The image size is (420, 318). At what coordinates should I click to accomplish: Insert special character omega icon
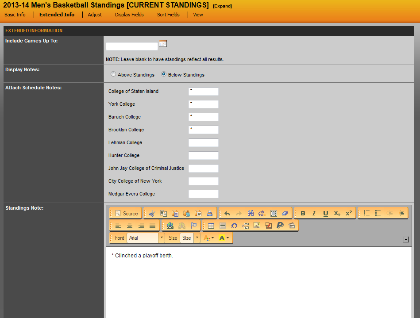pos(234,226)
